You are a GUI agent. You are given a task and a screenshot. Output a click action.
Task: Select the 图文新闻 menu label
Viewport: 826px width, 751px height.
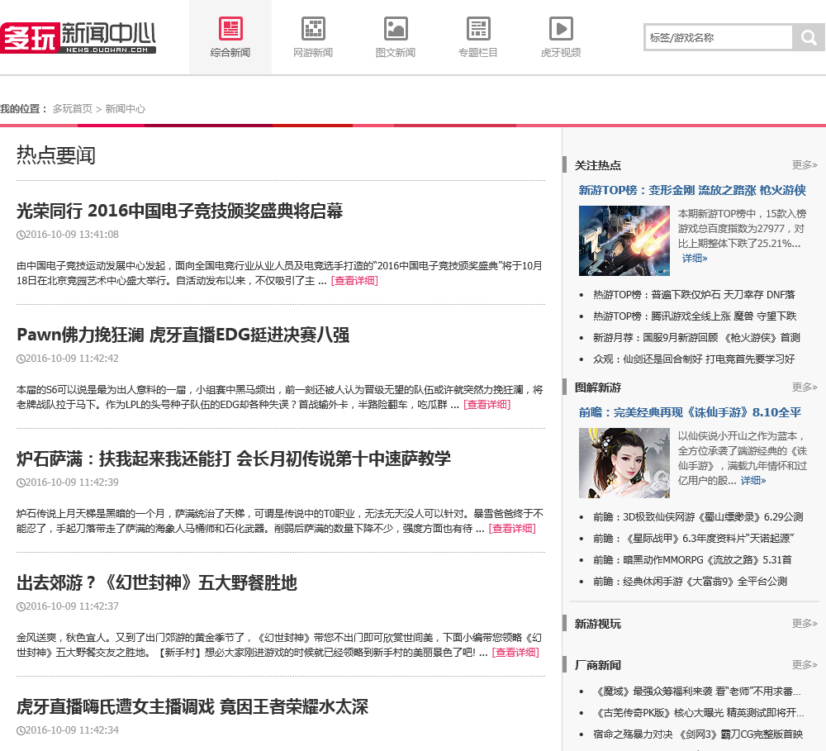click(x=396, y=53)
